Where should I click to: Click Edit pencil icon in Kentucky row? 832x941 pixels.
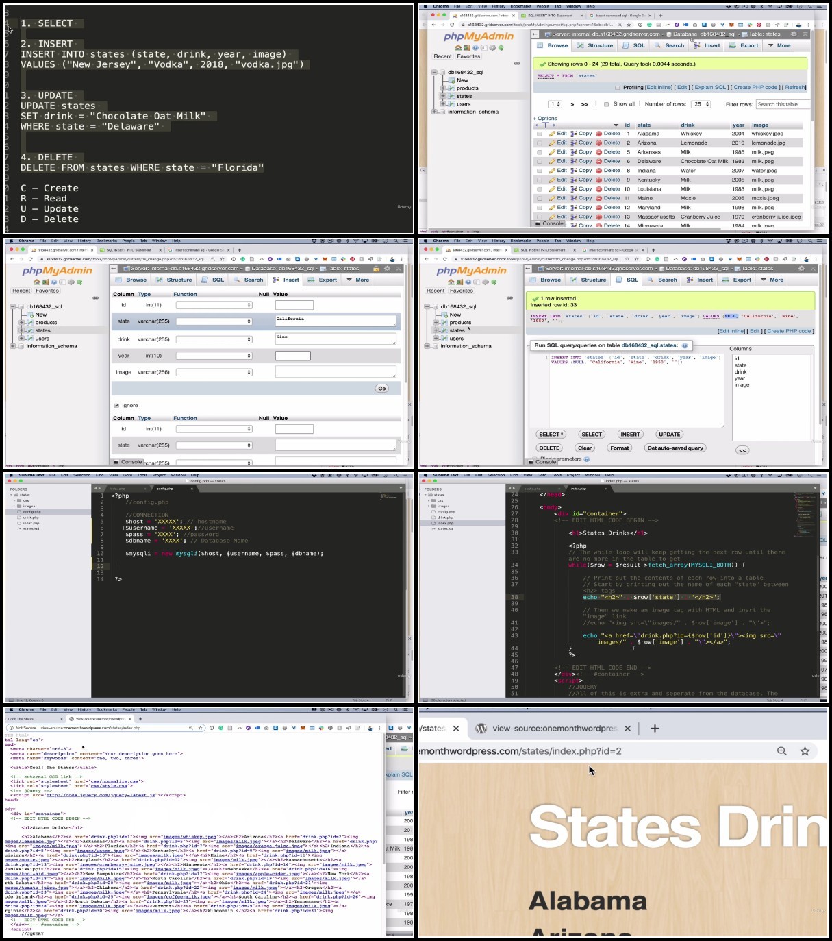[x=552, y=180]
